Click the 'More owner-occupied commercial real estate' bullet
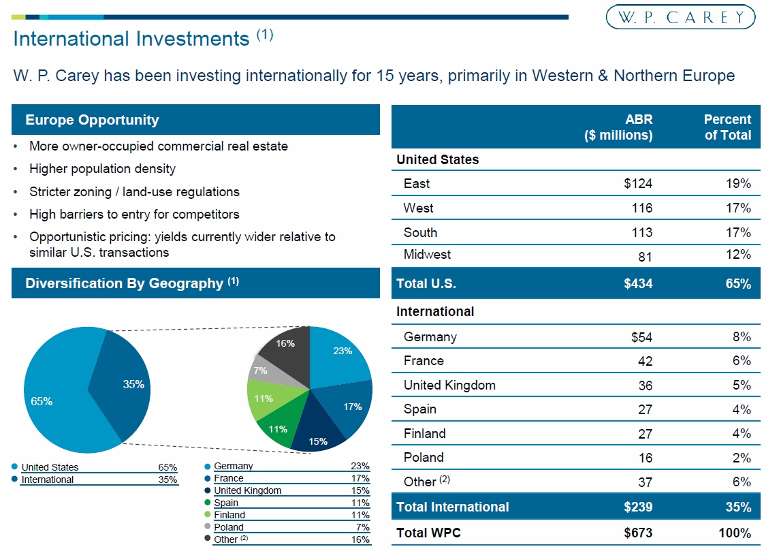764x551 pixels. point(159,146)
